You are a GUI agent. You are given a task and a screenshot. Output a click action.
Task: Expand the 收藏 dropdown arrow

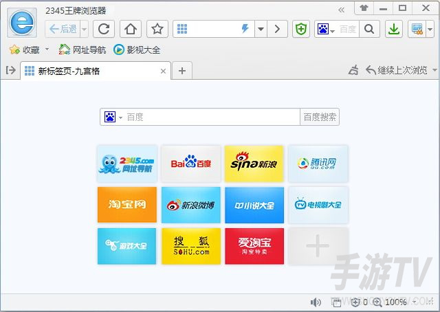coord(47,49)
